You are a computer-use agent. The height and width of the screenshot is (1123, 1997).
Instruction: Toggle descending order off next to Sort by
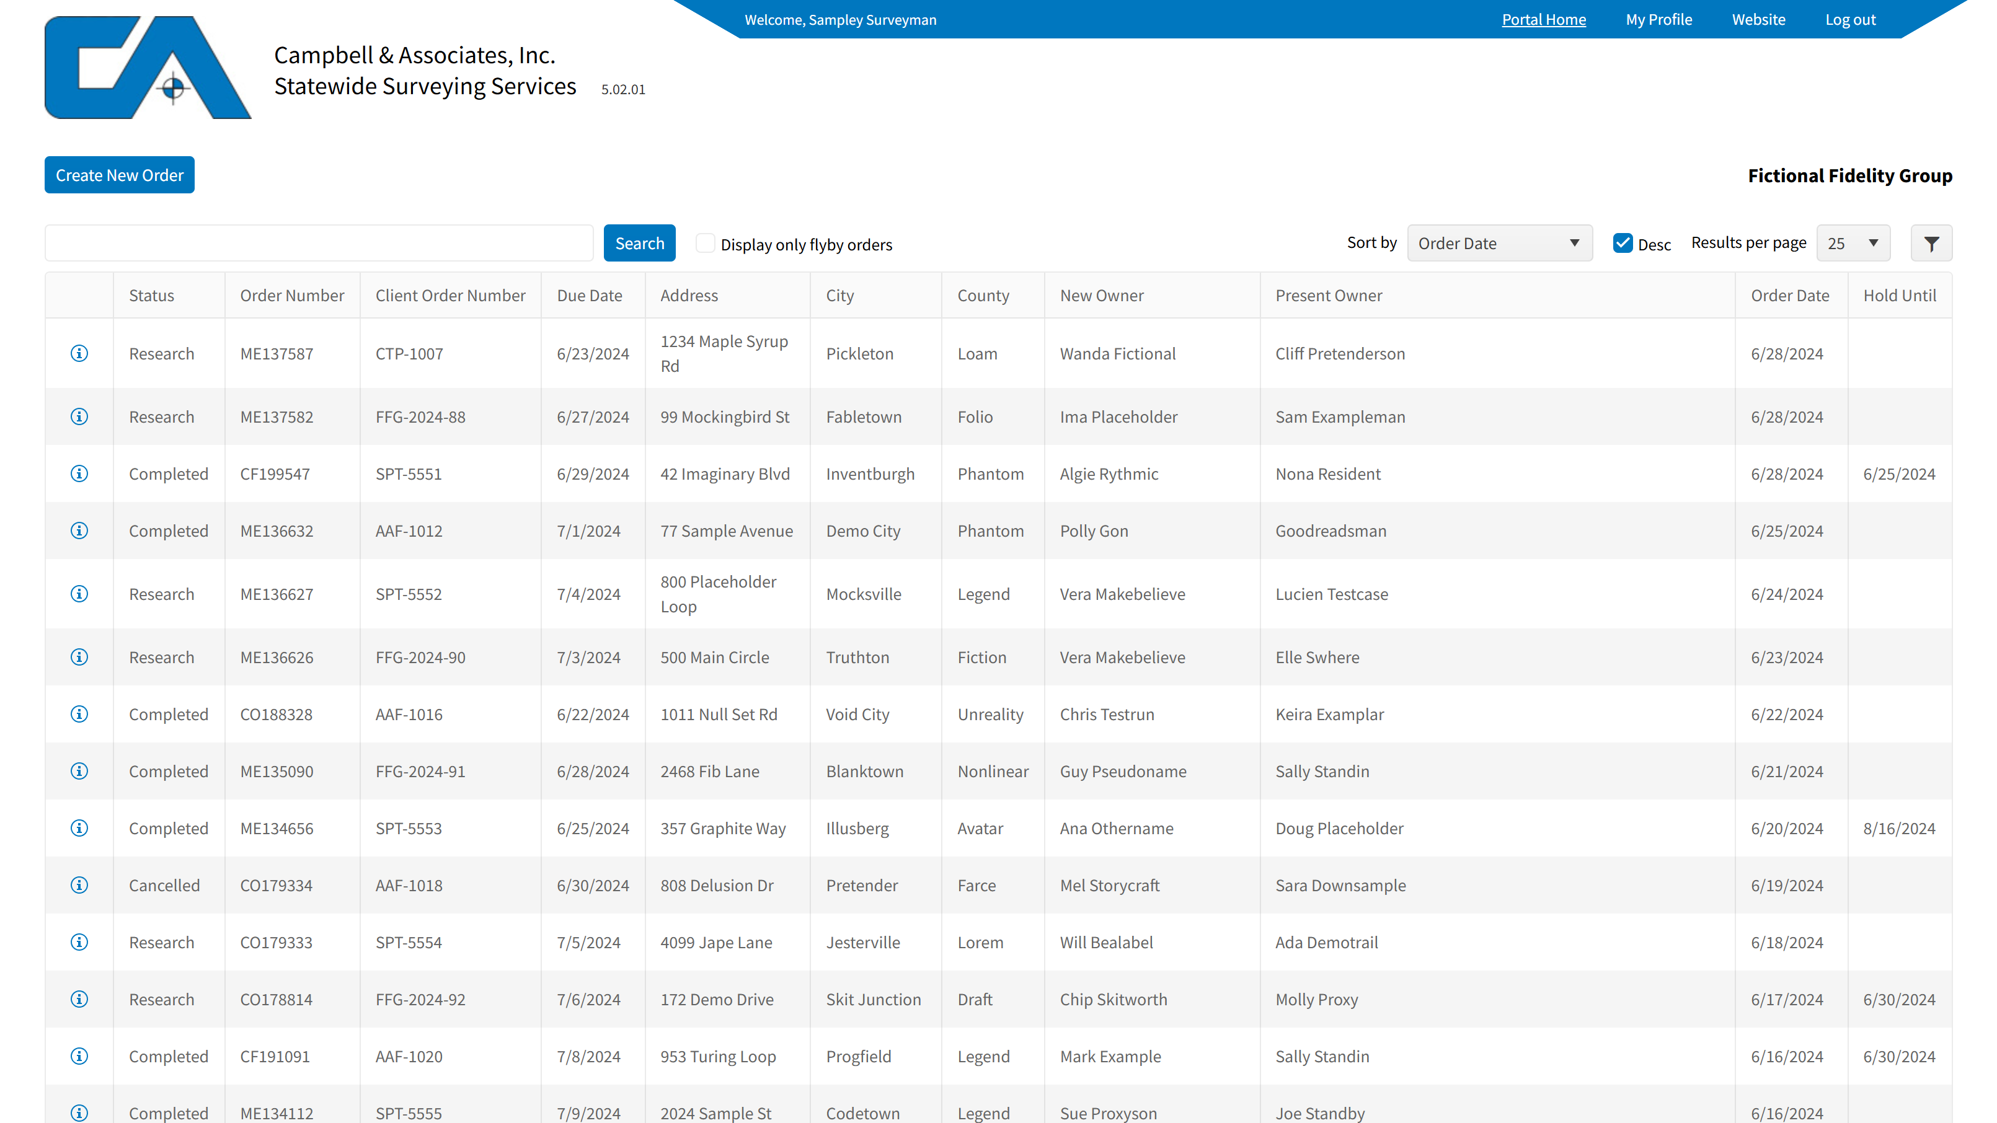(x=1622, y=242)
